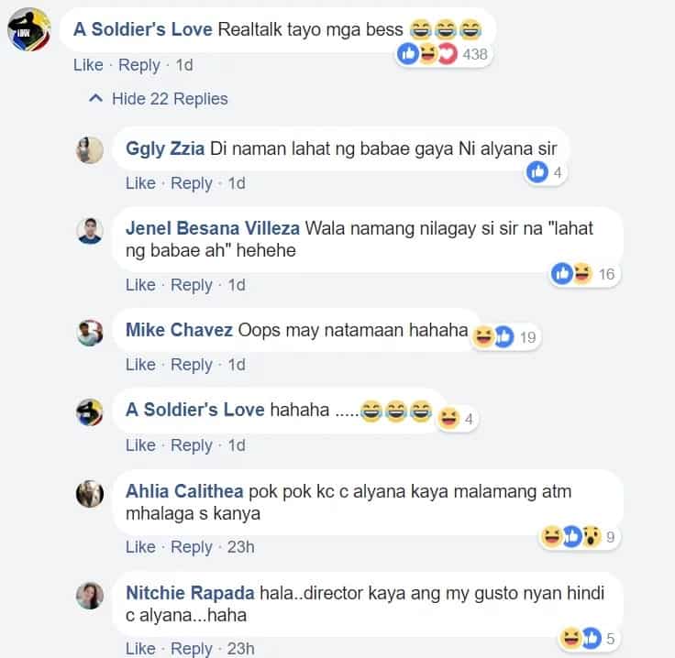Click the like reaction icon on Ggly Zzia's comment
Screen dimensions: 675x658
point(537,172)
